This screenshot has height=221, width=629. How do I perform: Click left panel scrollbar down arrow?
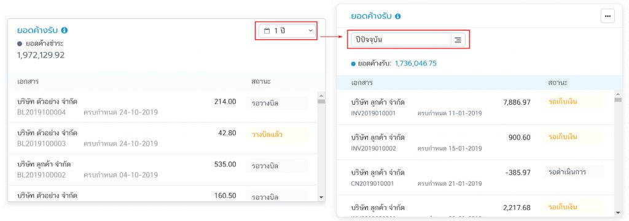[321, 197]
